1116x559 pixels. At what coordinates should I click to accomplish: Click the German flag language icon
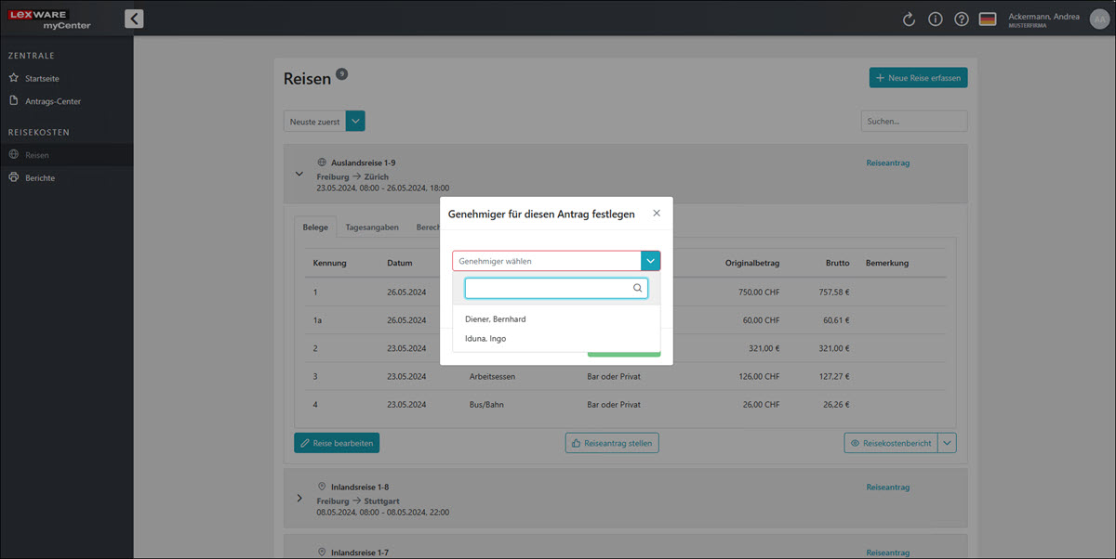coord(988,19)
